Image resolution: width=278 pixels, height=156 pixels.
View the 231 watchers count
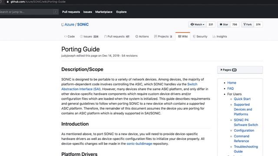click(211, 24)
